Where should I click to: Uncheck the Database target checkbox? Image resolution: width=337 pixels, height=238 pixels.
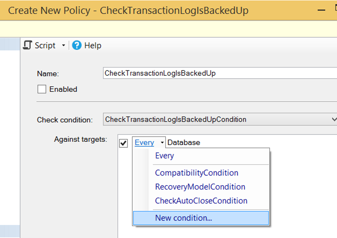[123, 143]
